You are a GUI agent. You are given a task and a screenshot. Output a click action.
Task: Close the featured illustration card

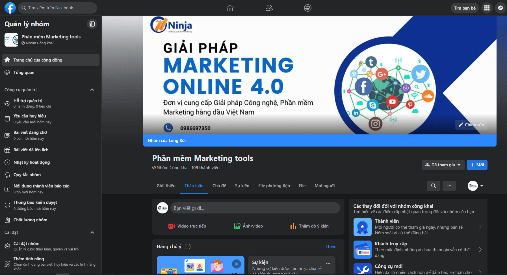pyautogui.click(x=237, y=264)
